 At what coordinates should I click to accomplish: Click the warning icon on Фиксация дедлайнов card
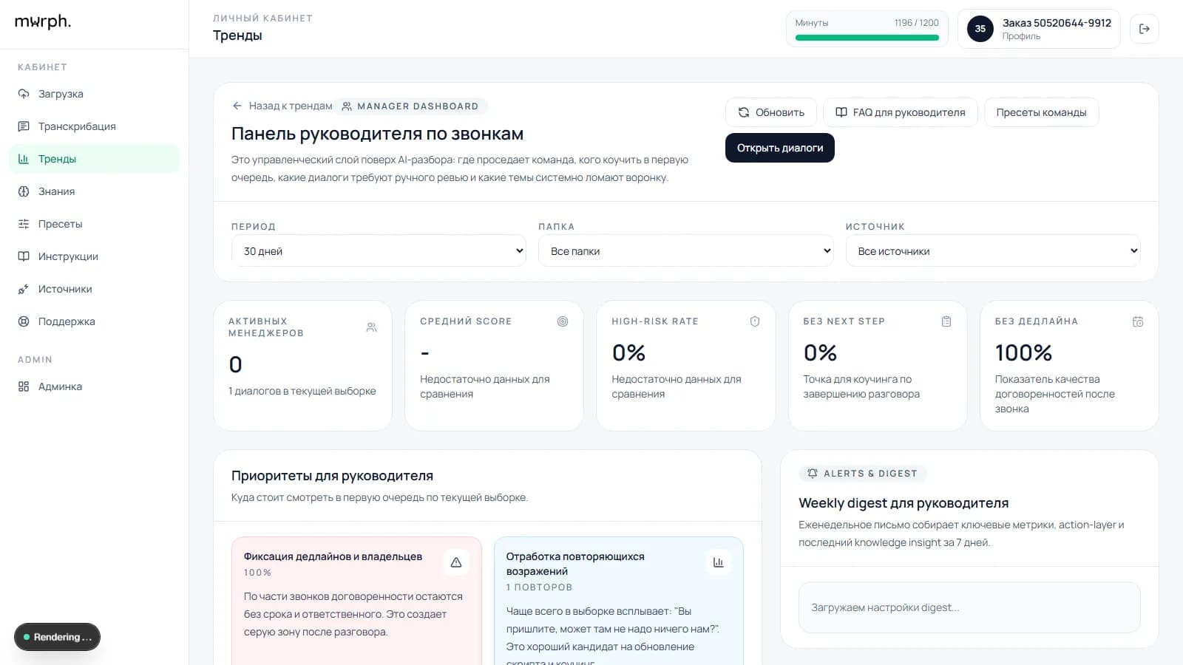[456, 562]
